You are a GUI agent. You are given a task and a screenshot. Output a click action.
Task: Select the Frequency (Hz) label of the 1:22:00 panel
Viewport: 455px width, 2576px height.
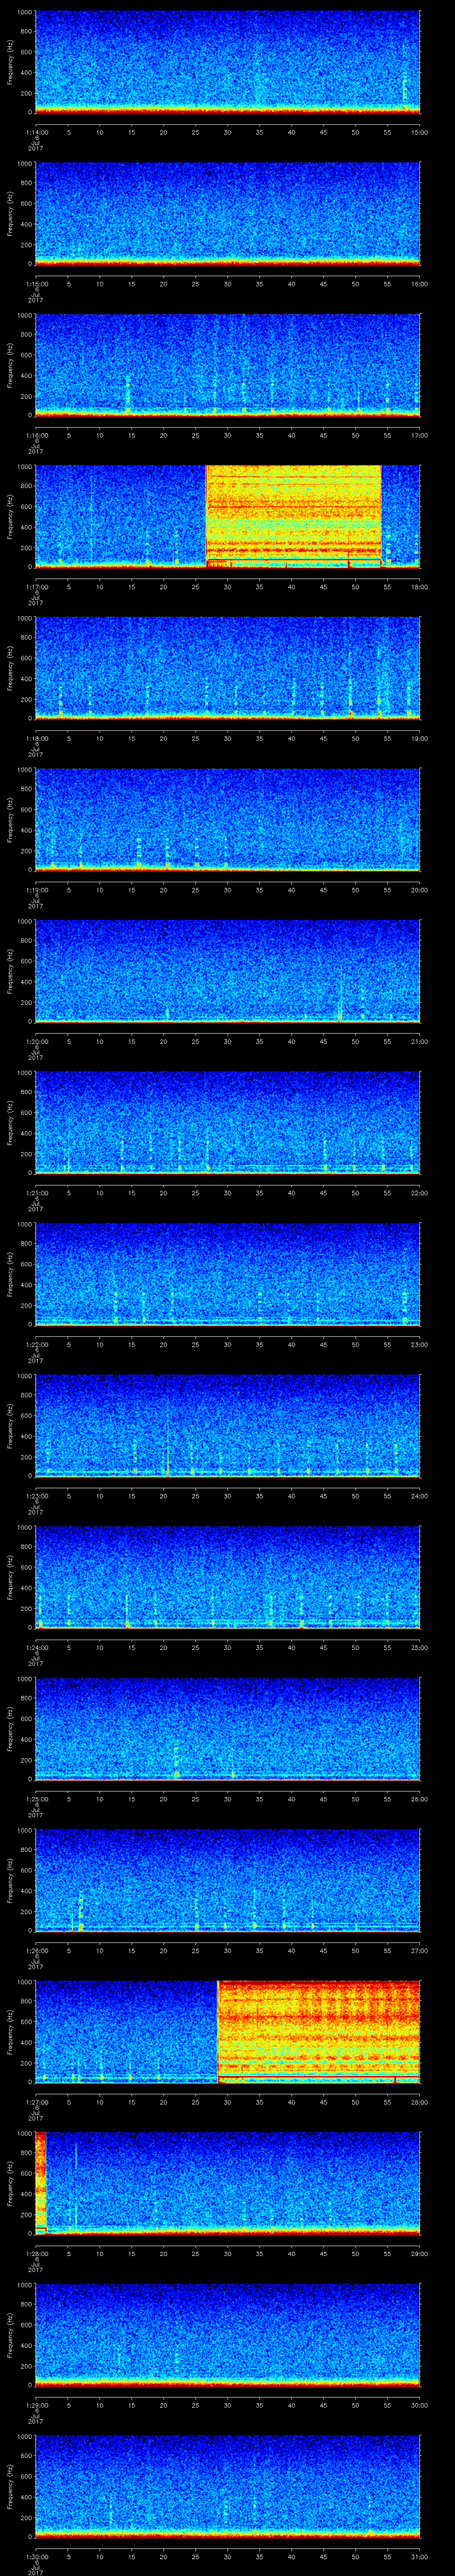pyautogui.click(x=11, y=1274)
